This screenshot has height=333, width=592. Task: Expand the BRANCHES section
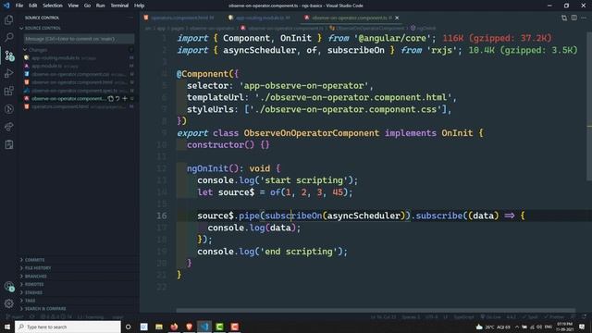[79, 277]
